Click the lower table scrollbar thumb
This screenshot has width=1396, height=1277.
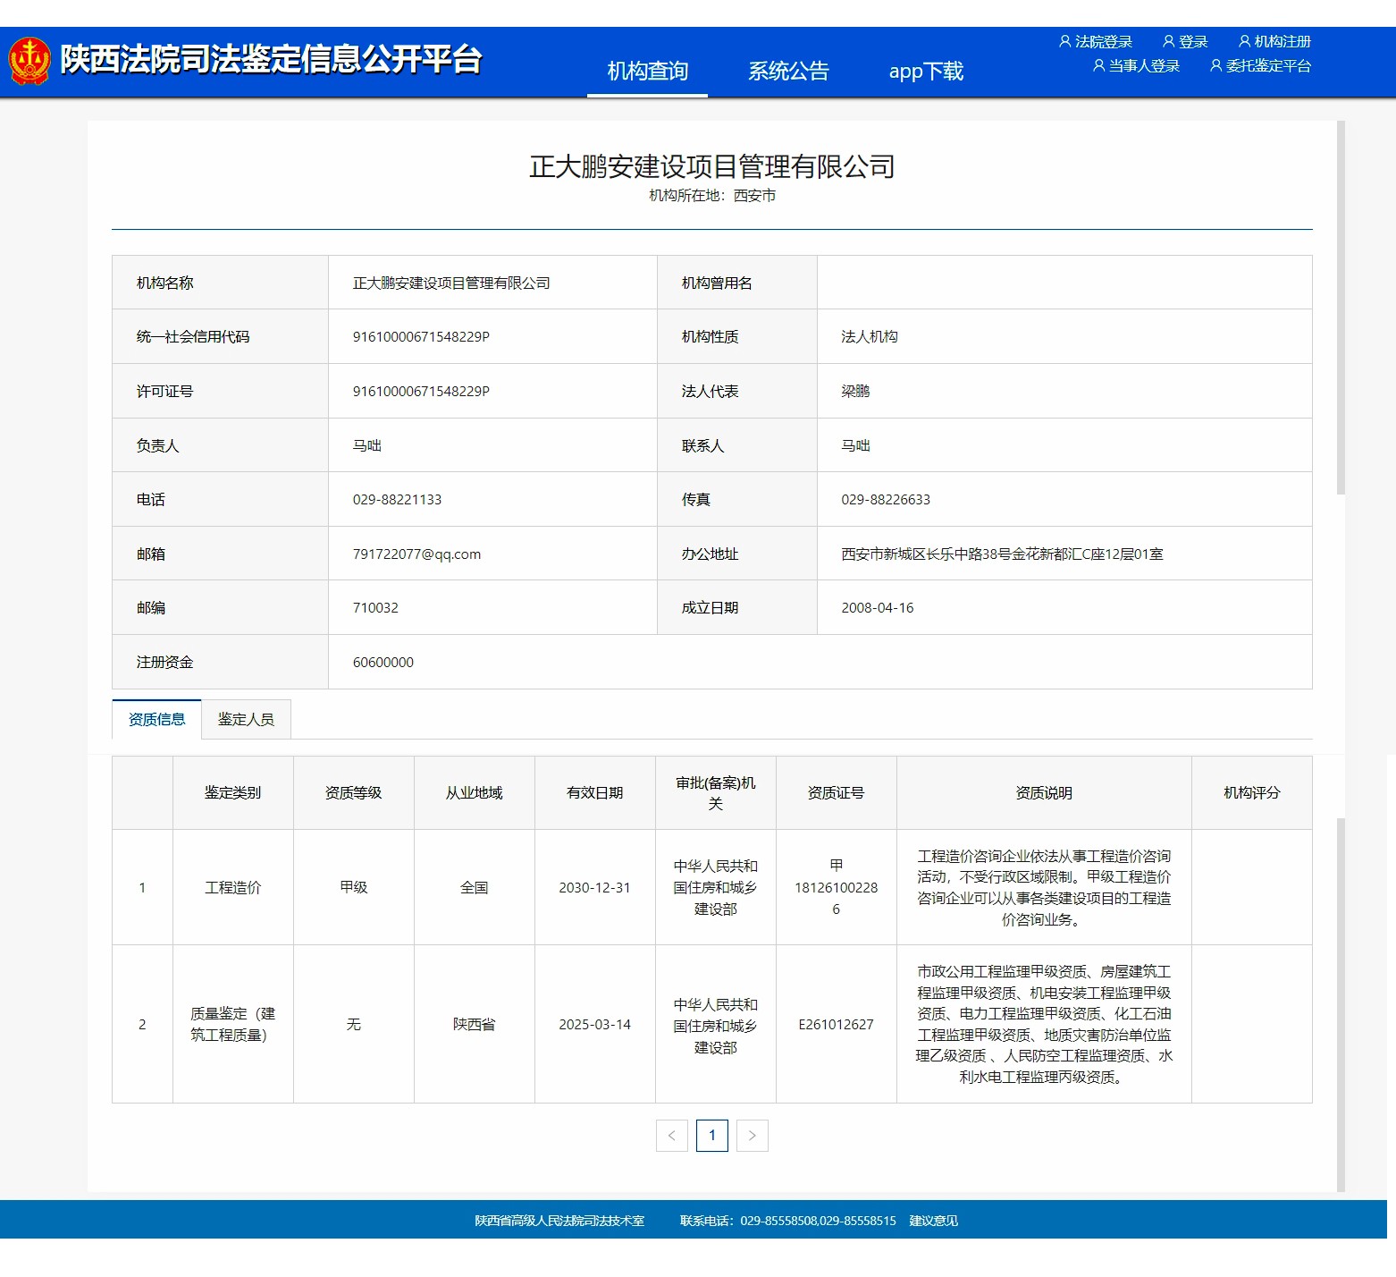(1341, 1002)
